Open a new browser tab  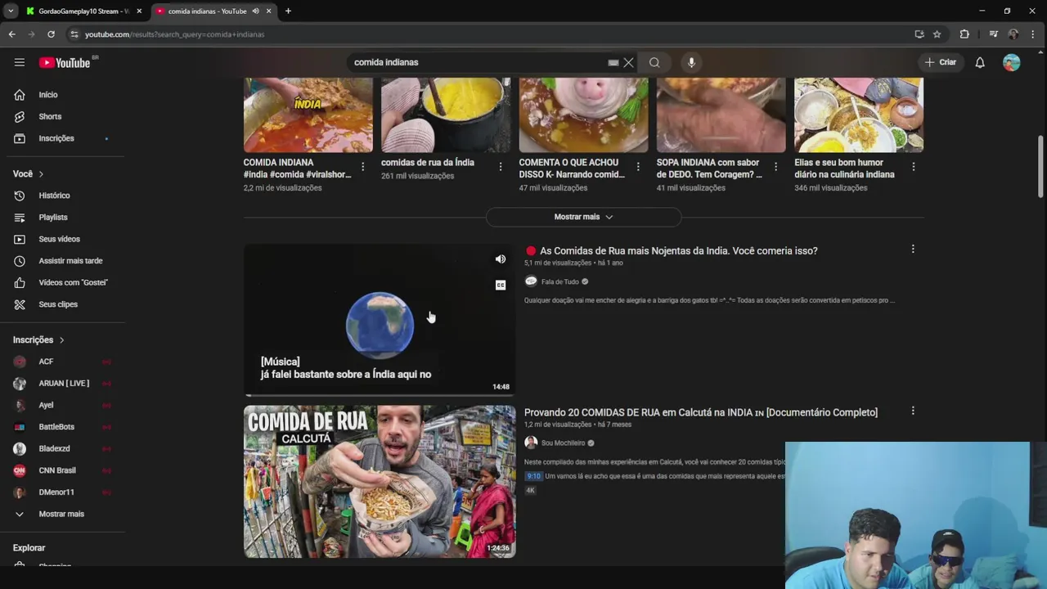(x=288, y=11)
